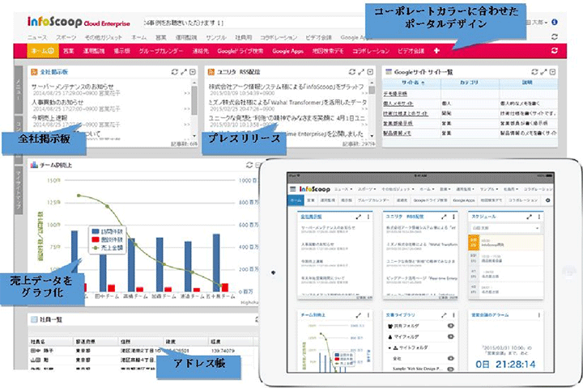The height and width of the screenshot is (388, 583).
Task: Open the ユニリタ RSS配信 widget menu arrow
Action: tap(370, 72)
